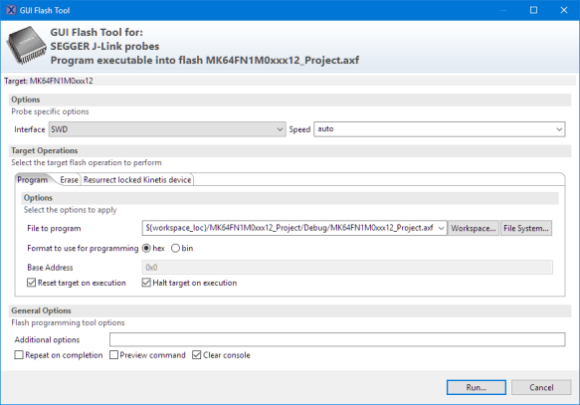Enable Repeat on completion checkbox

point(19,355)
